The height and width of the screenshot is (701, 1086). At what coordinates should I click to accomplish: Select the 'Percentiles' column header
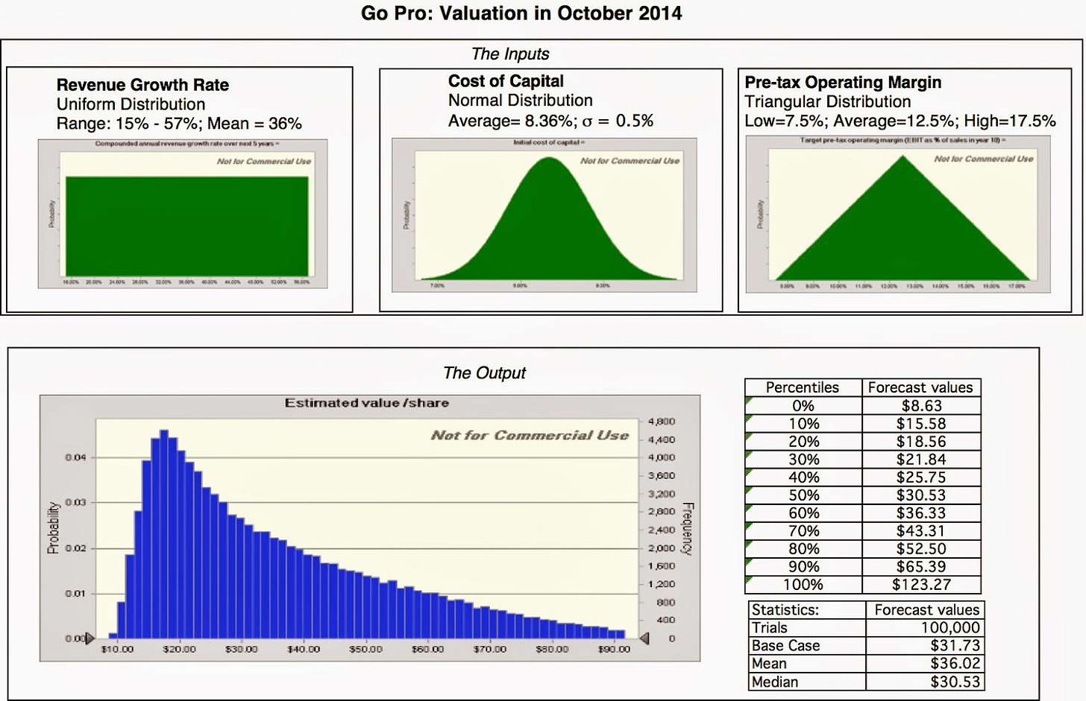[x=803, y=387]
